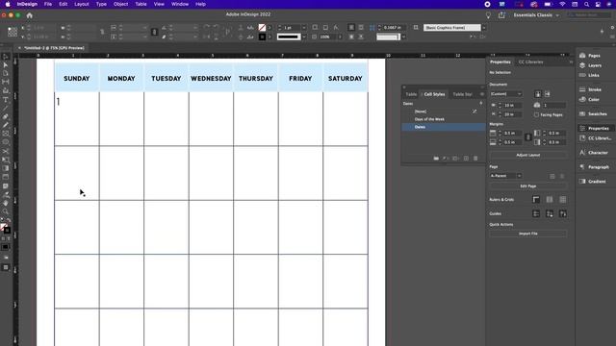Open the Table menu
Image resolution: width=616 pixels, height=346 pixels.
tap(141, 4)
